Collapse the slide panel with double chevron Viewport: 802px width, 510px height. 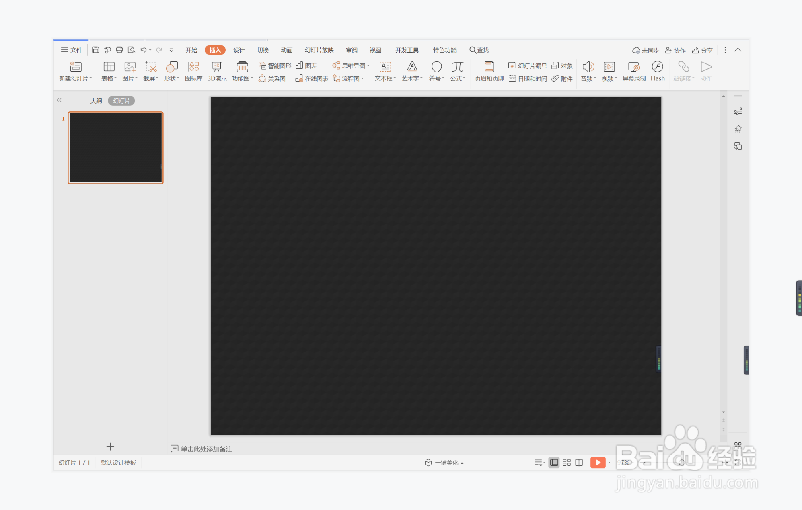pos(59,100)
